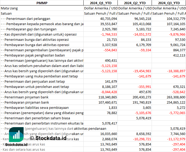Screen dimensions: 186x152
Task: Select the 2024_Q2_YTD column header
Action: [135, 3]
